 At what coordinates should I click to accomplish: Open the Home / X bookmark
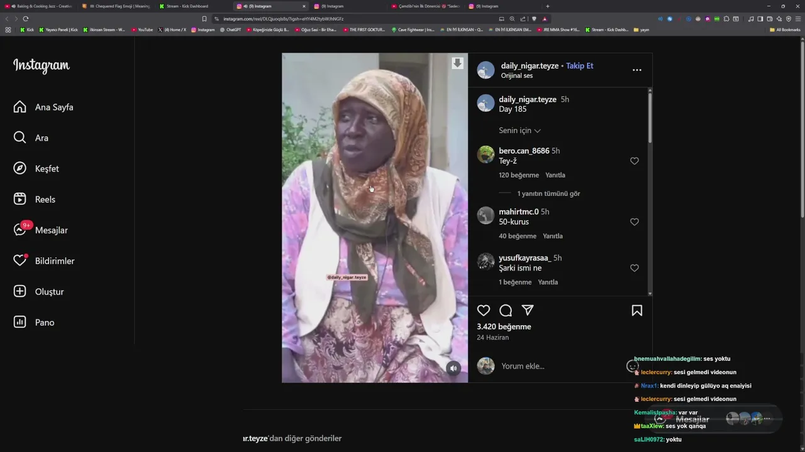pyautogui.click(x=172, y=30)
